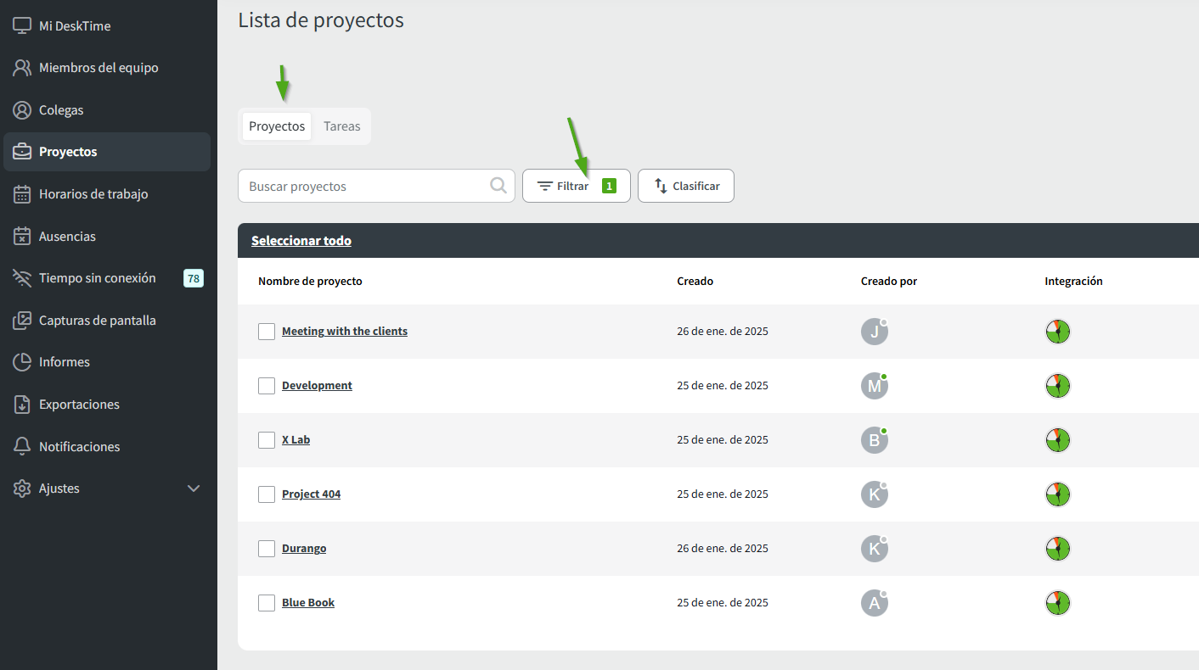Viewport: 1199px width, 670px height.
Task: Click DeskTime integration icon for Durango
Action: pyautogui.click(x=1057, y=549)
